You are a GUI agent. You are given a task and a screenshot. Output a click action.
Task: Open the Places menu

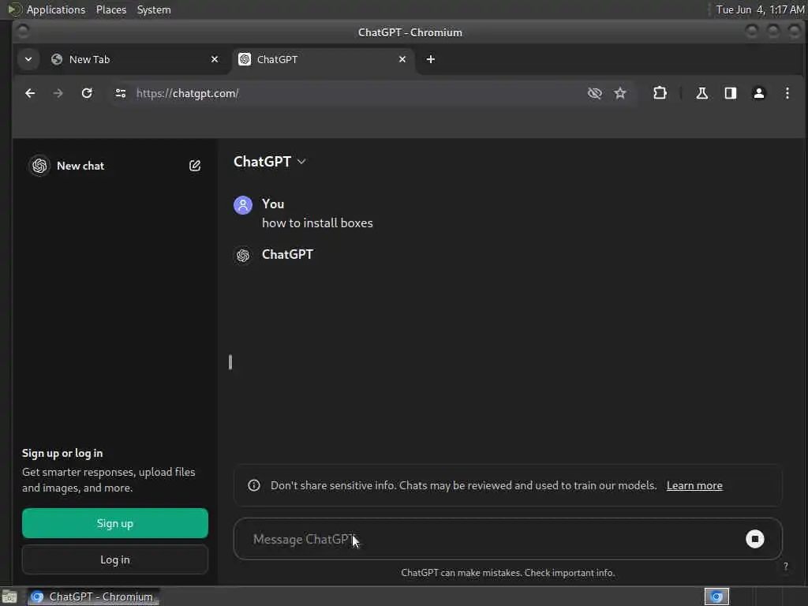click(110, 9)
